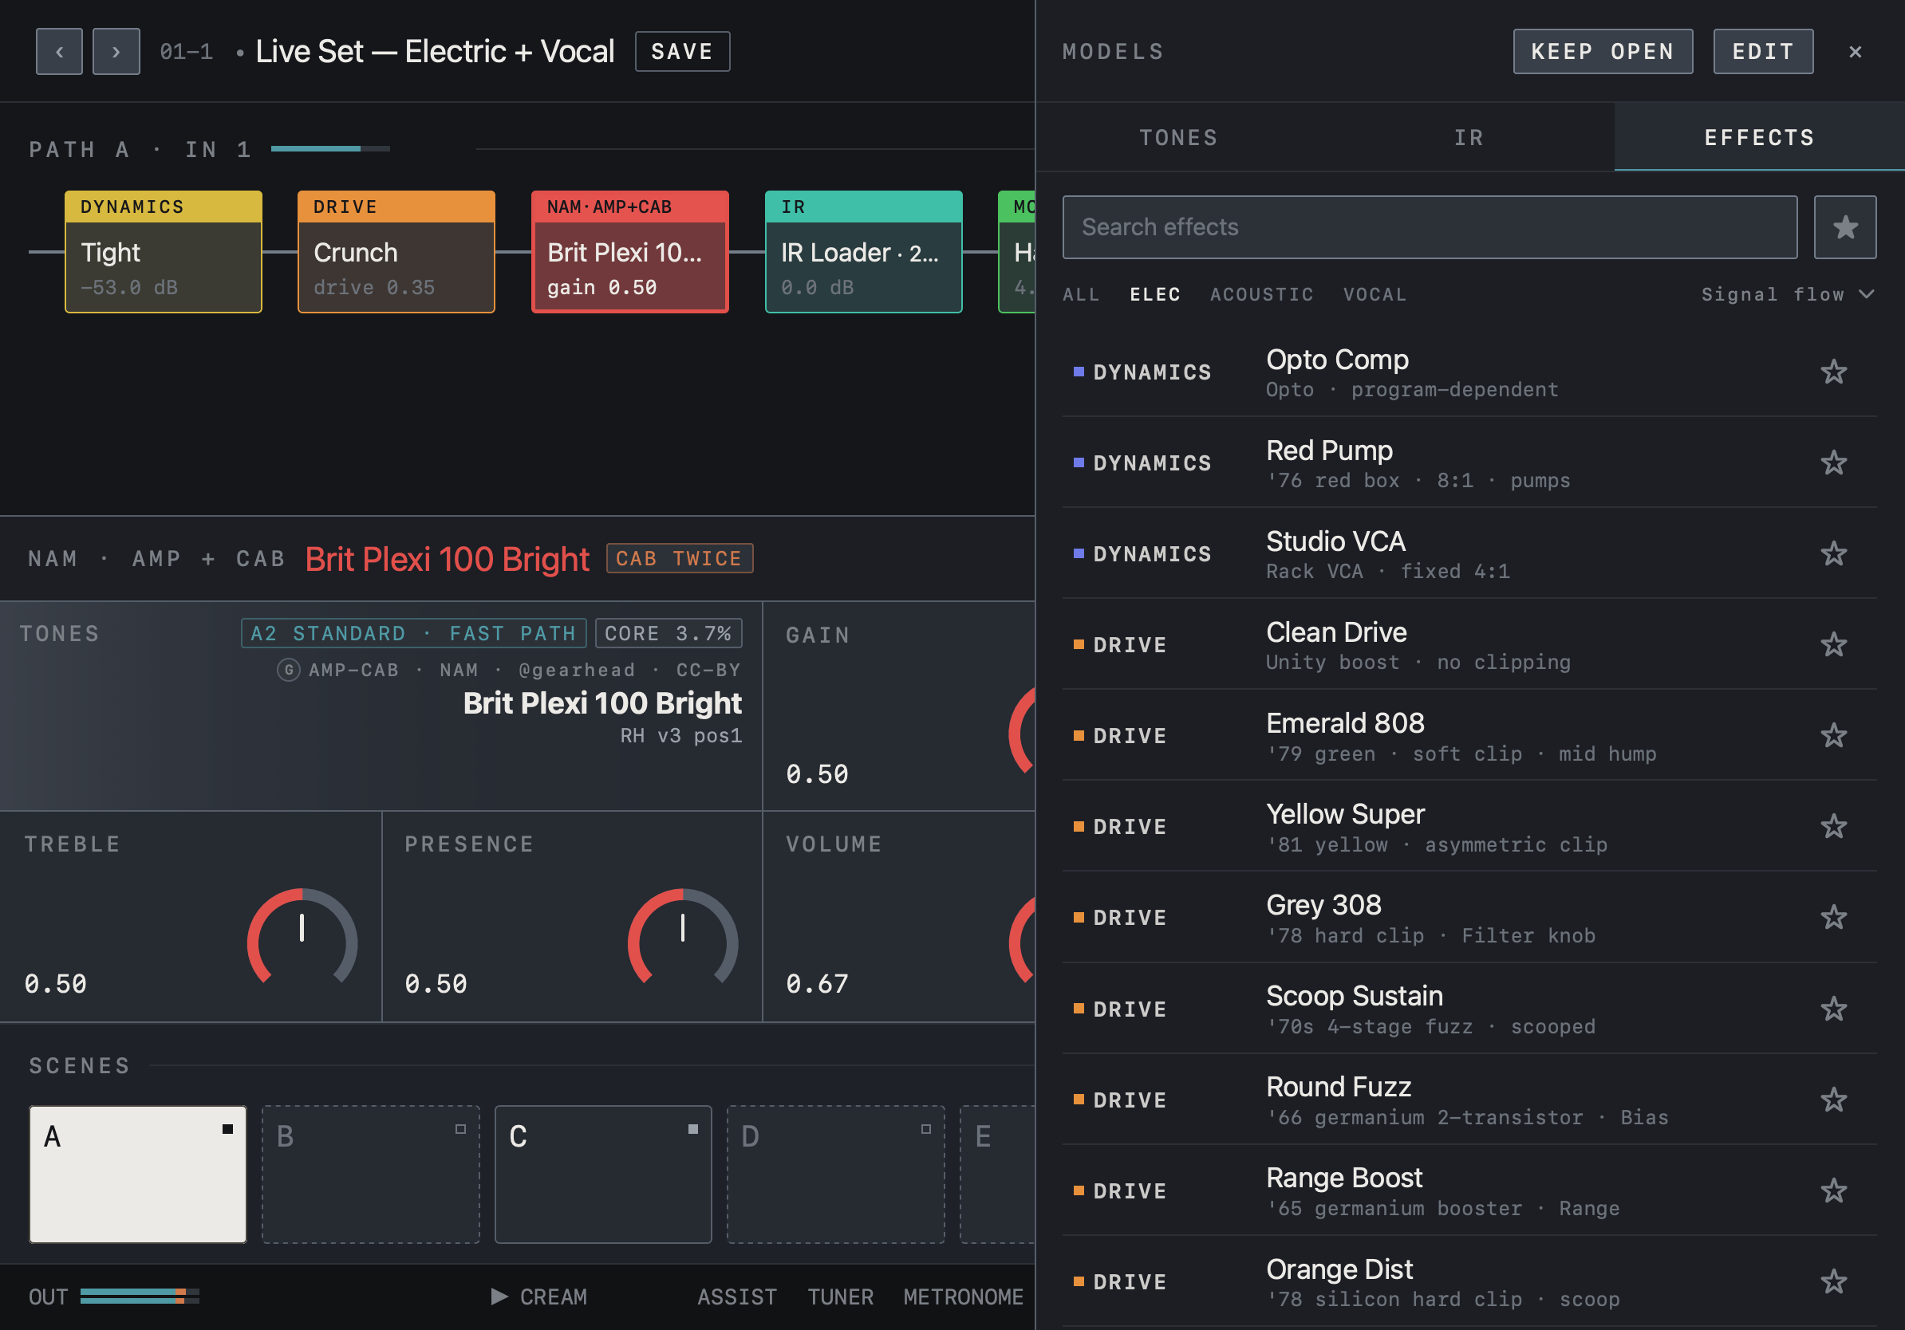Click the CAB TWICE warning badge
1905x1330 pixels.
680,558
